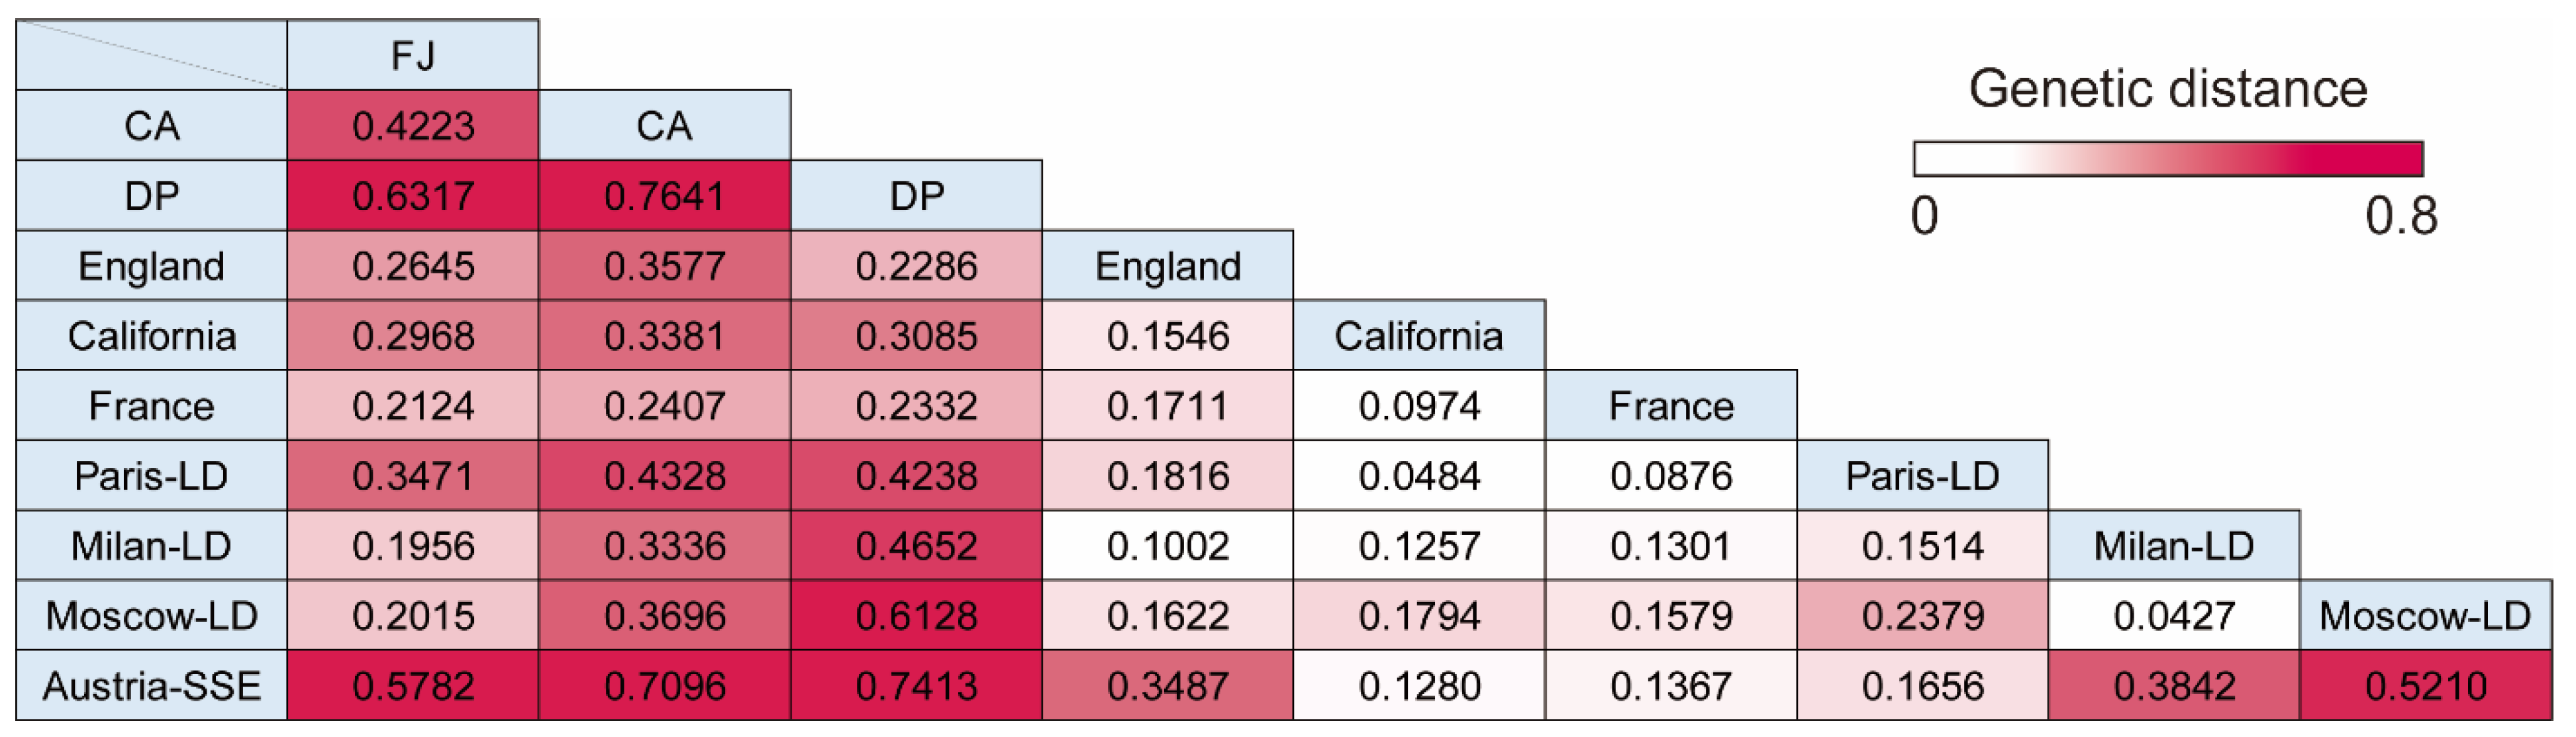The width and height of the screenshot is (2576, 737).
Task: Click the 0.5210 cell under Moscow-LD
Action: [2425, 686]
